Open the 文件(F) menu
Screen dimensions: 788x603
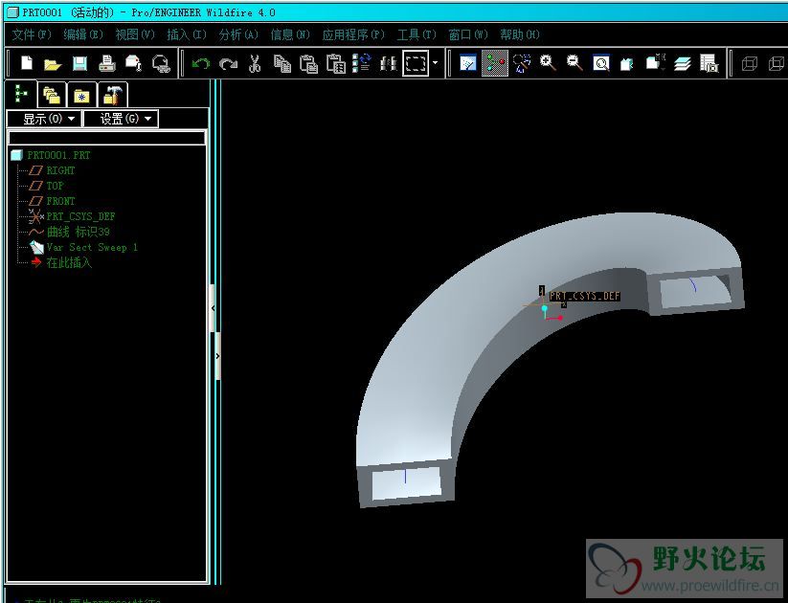coord(32,34)
